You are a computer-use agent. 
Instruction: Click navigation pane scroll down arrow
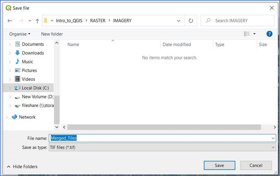pos(57,127)
